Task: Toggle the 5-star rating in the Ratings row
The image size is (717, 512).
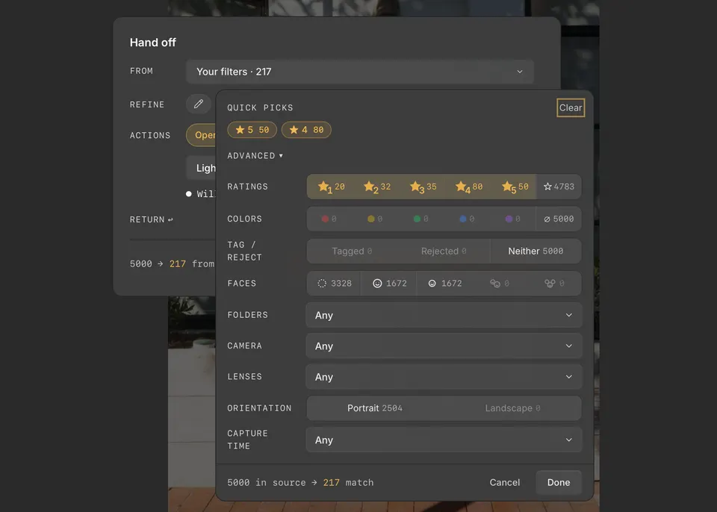Action: coord(514,187)
